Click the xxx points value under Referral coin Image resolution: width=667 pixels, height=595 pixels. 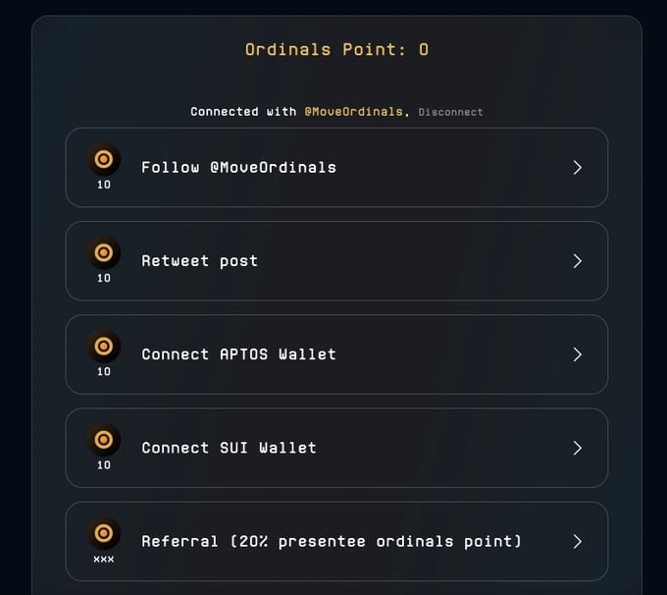coord(104,559)
